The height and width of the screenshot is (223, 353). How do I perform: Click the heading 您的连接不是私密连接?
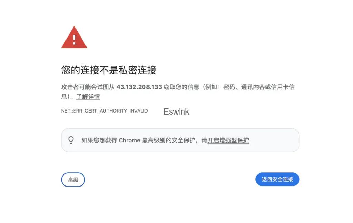pyautogui.click(x=109, y=70)
